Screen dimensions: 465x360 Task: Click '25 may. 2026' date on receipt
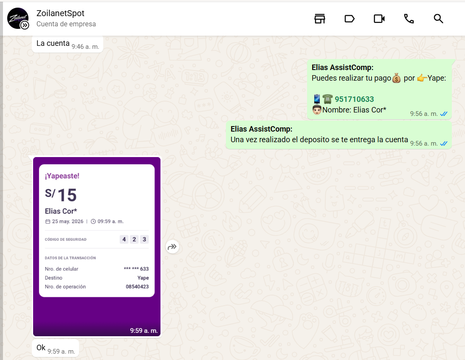click(x=68, y=221)
